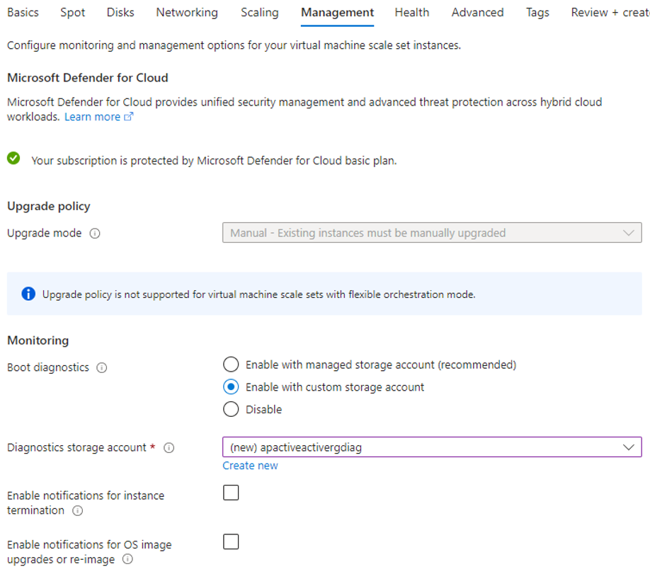Screen dimensions: 650x574
Task: Click the Upgrade policy heading
Action: [48, 206]
